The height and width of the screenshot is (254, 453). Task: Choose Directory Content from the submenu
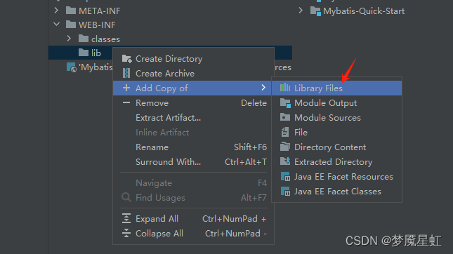pyautogui.click(x=337, y=147)
